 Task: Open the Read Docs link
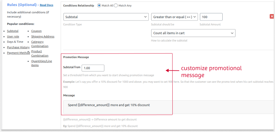pos(46,5)
